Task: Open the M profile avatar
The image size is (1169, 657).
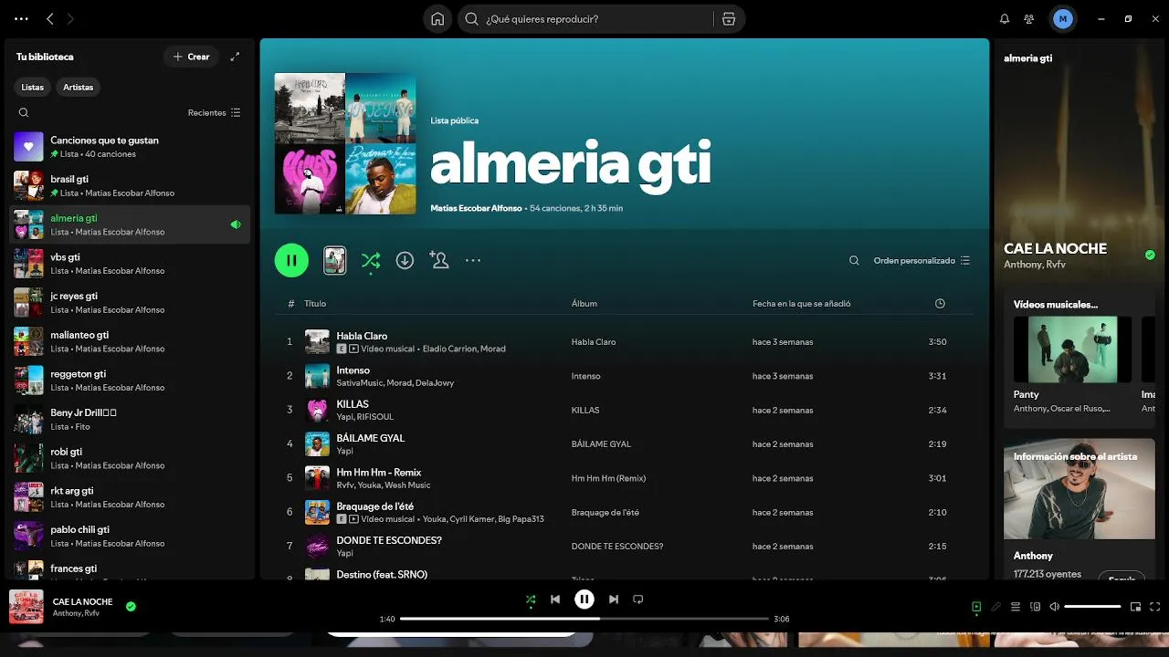Action: point(1062,18)
